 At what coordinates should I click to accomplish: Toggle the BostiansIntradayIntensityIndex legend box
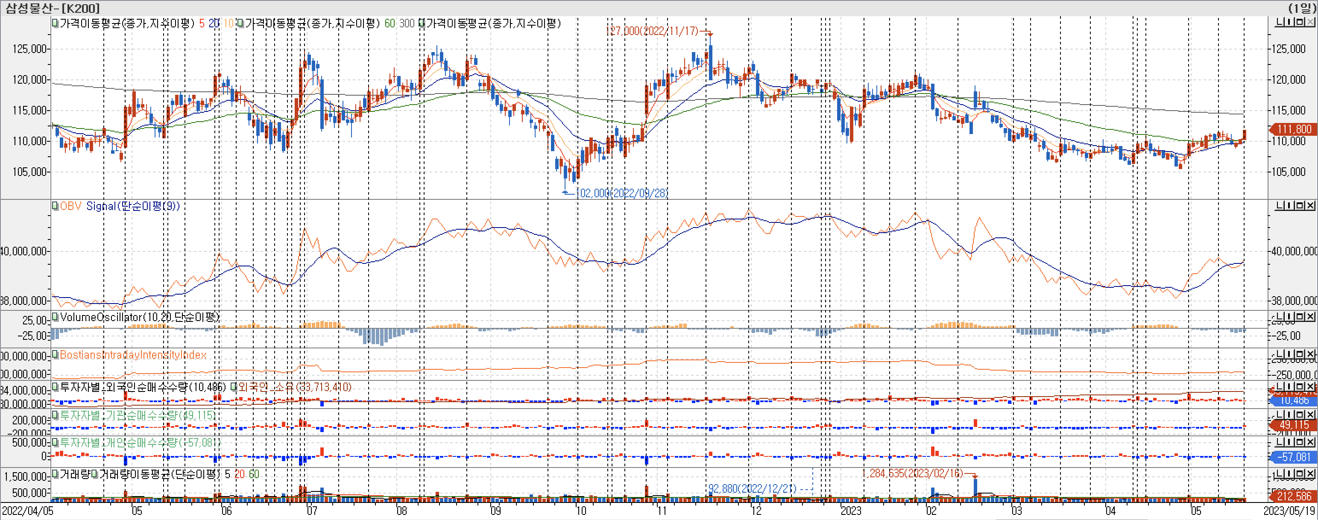point(55,354)
